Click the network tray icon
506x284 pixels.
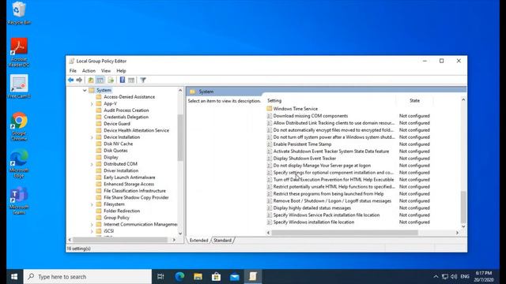point(445,277)
